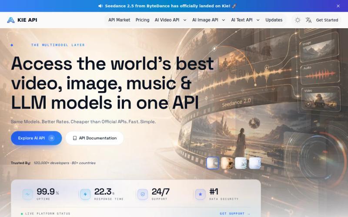Screen dimensions: 348x217
Task: Click the 24/7 support shield icon
Action: tap(143, 194)
